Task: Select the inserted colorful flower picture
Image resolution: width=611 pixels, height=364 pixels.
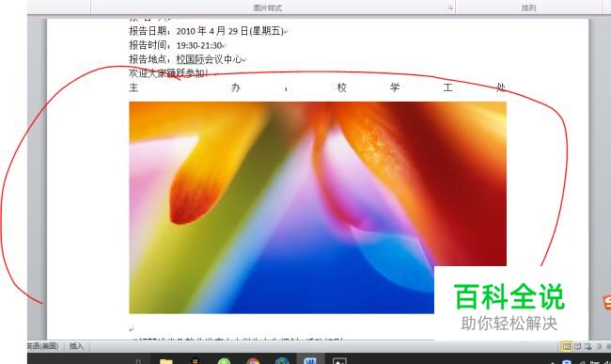Action: (x=318, y=207)
